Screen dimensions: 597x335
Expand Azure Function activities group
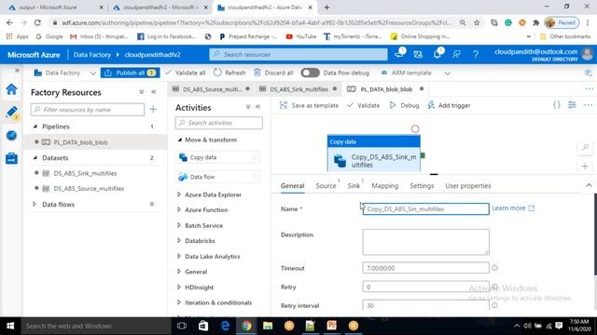(x=179, y=209)
